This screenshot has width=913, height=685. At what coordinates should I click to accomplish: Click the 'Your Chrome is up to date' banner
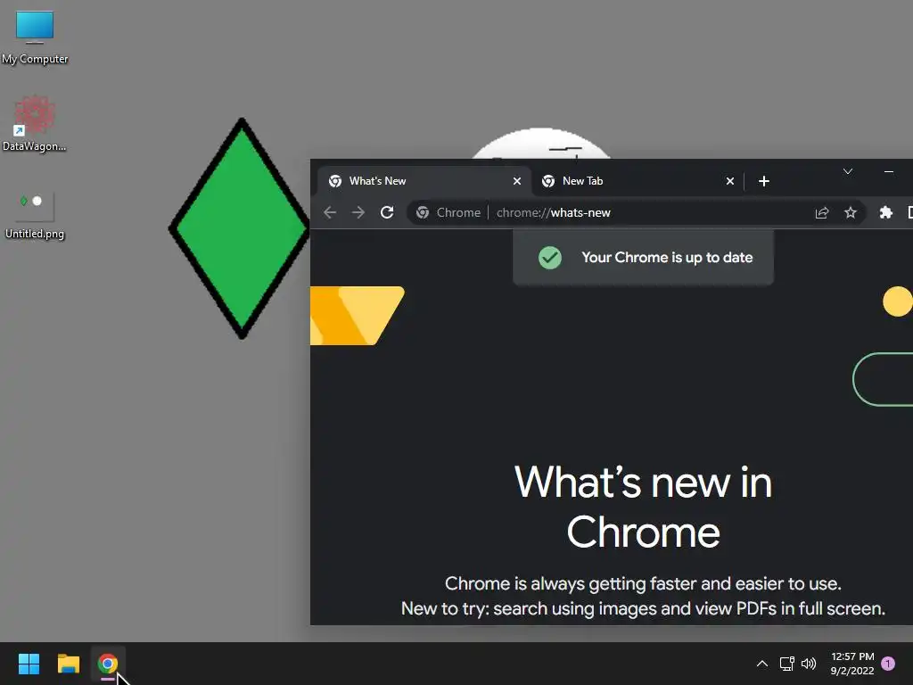[x=644, y=258]
